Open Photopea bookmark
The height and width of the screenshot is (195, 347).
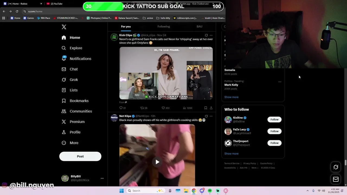pos(99,18)
